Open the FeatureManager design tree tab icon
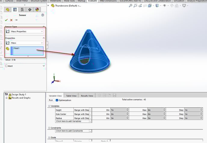This screenshot has width=207, height=143. click(8, 10)
